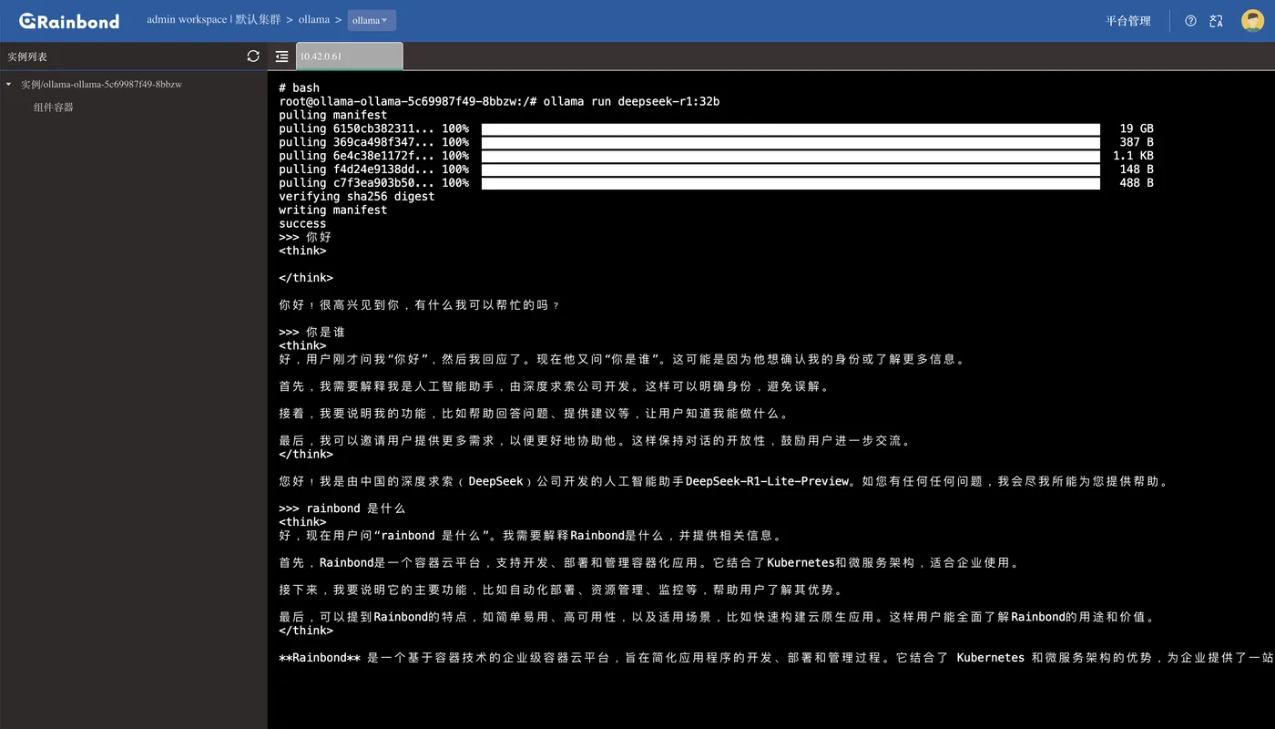Open the help question-mark icon
The image size is (1275, 729).
click(1190, 21)
